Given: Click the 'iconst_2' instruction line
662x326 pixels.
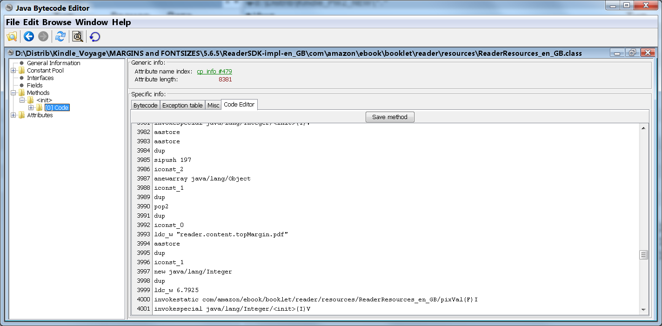Looking at the screenshot, I should (169, 169).
